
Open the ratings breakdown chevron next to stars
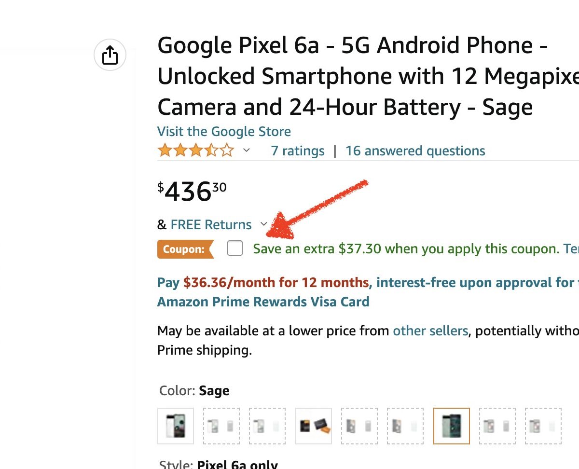pyautogui.click(x=247, y=151)
